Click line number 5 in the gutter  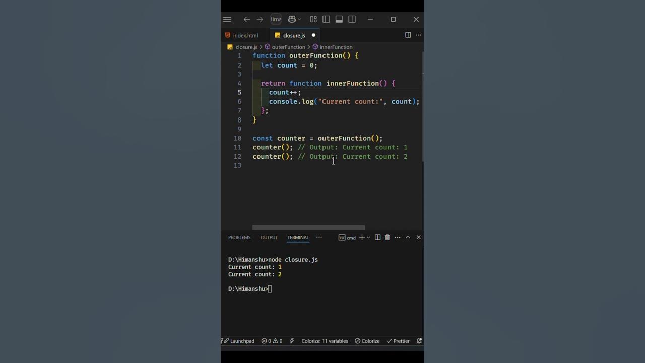click(x=239, y=92)
